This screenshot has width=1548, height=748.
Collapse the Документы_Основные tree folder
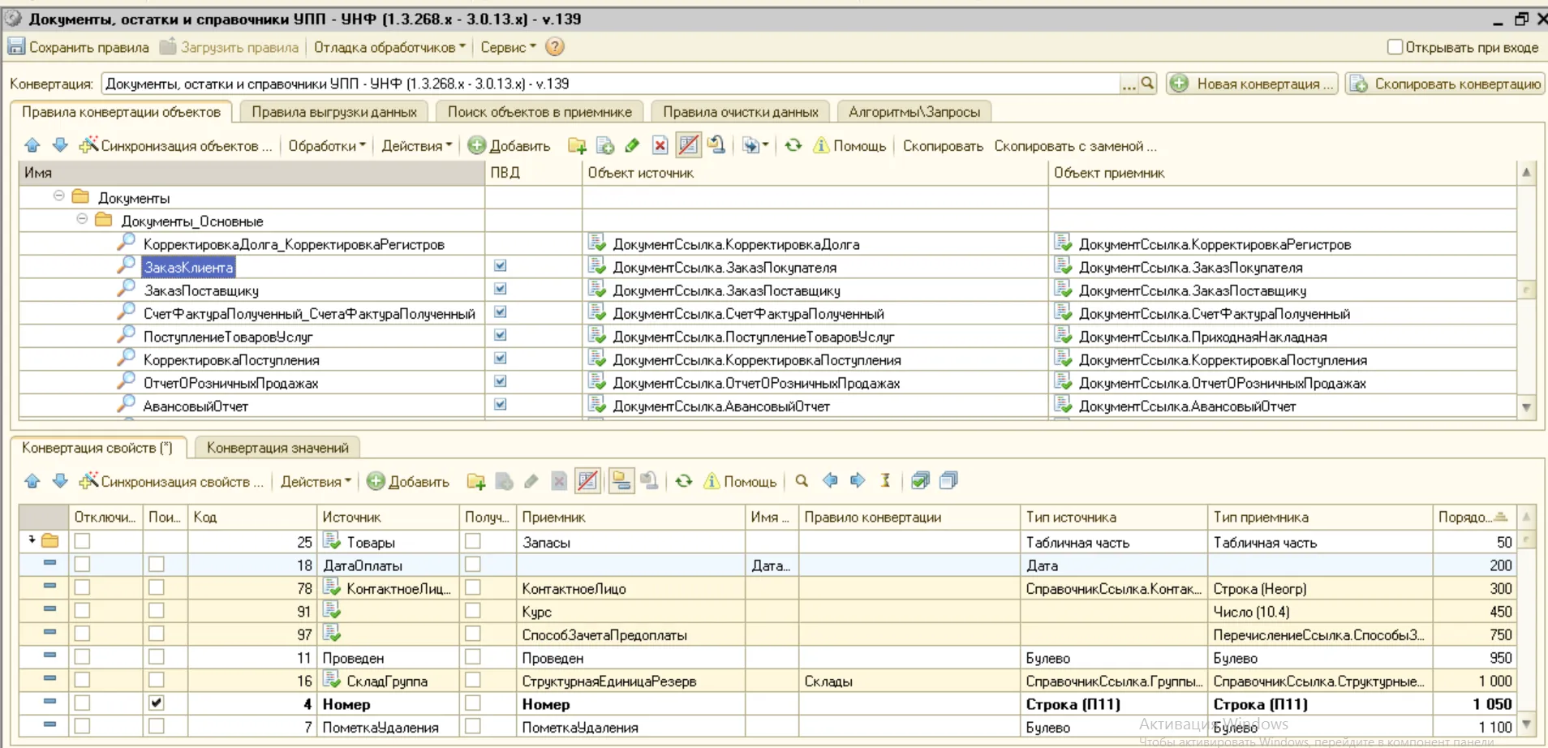pyautogui.click(x=82, y=220)
